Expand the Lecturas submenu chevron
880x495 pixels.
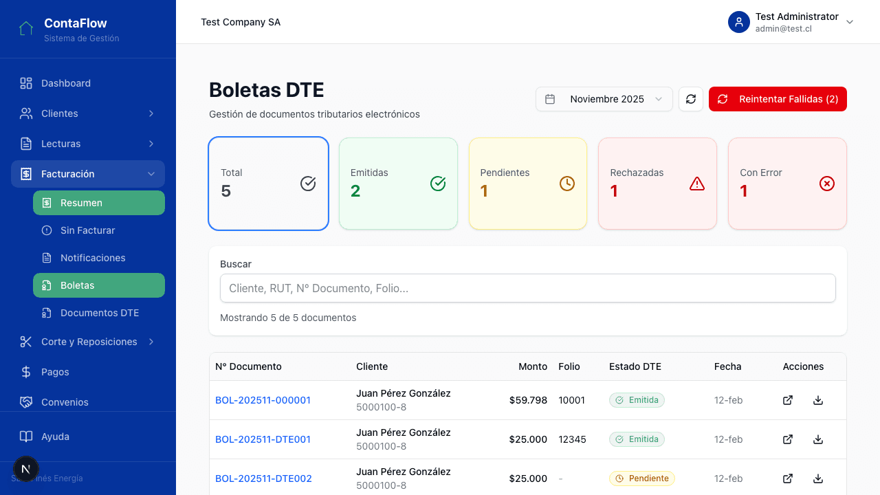pos(151,144)
